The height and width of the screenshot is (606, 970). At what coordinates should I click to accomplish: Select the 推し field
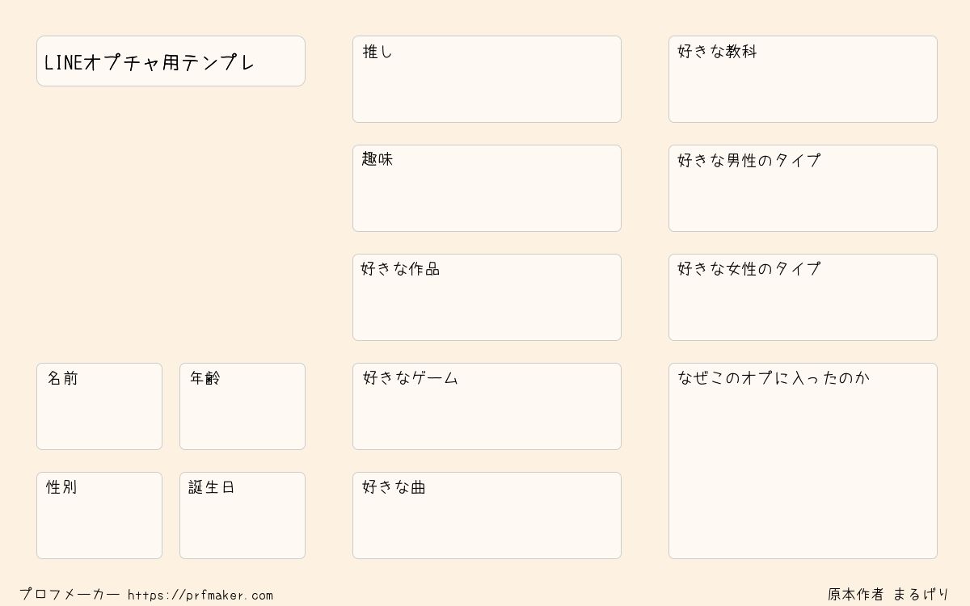click(x=487, y=79)
